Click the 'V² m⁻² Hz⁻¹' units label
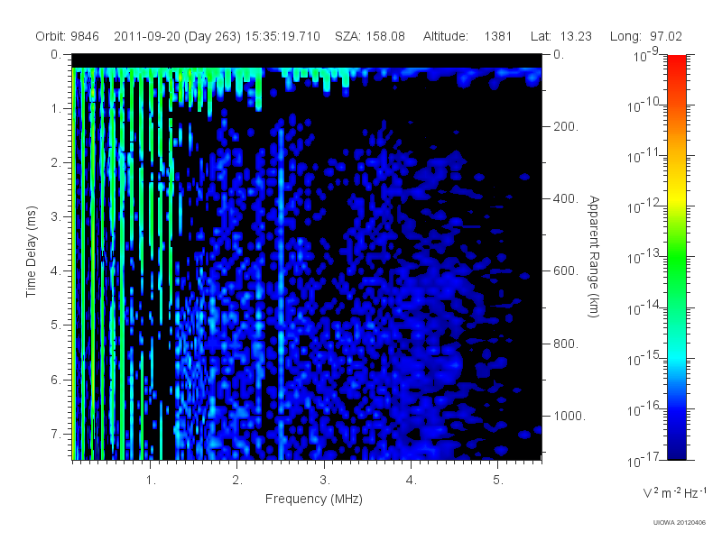Viewport: 722px width, 541px height. pos(674,492)
